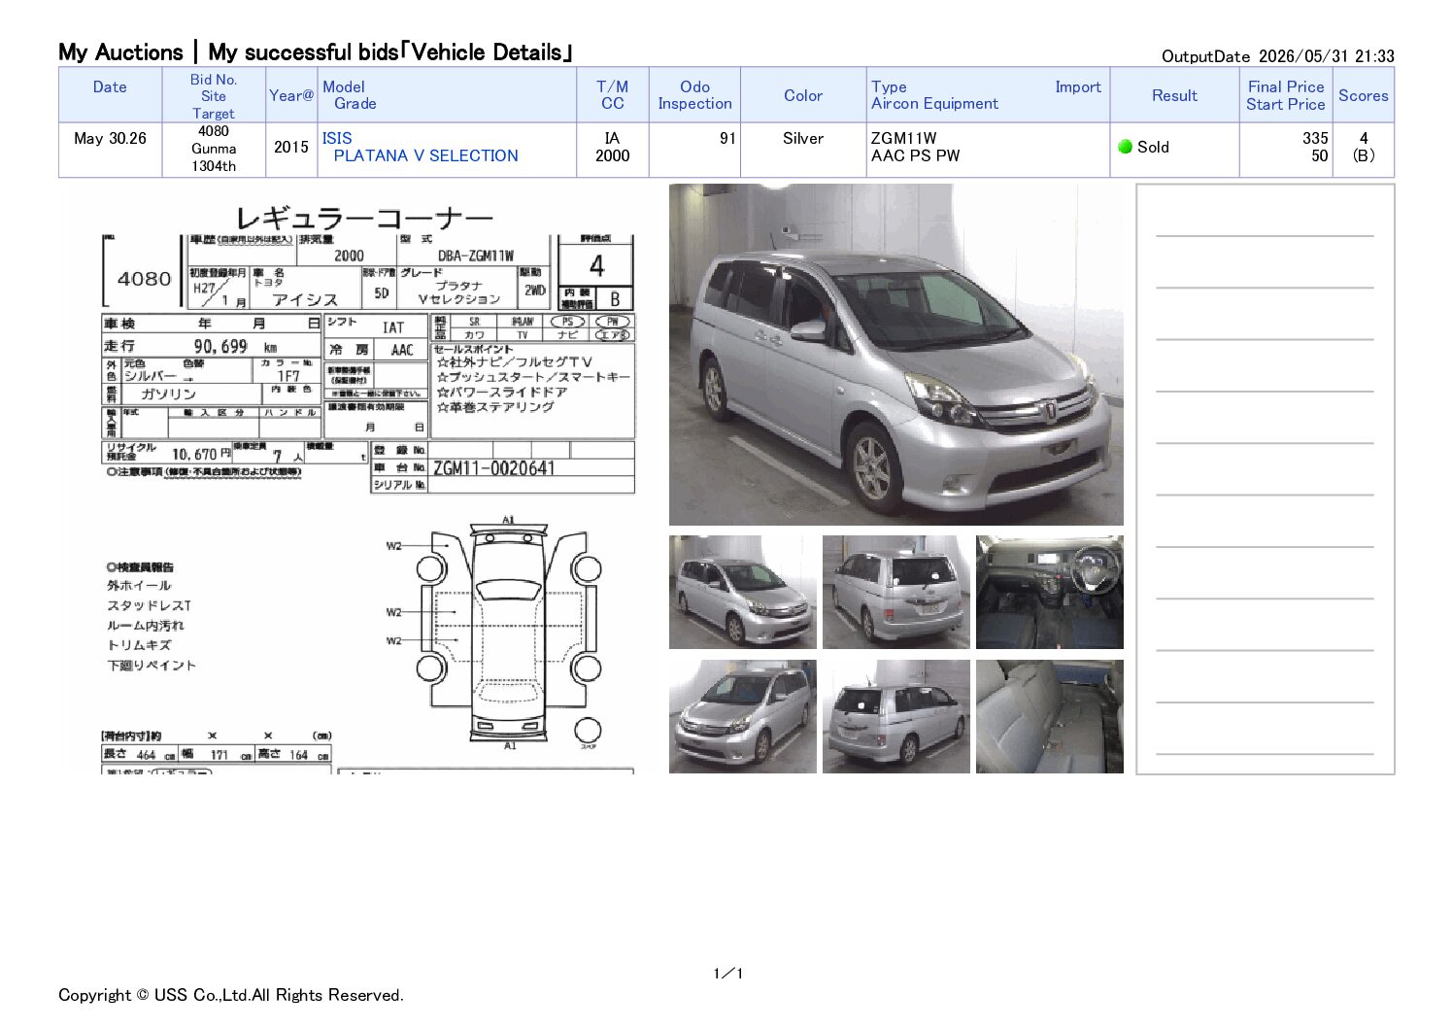Click the Color column header

[803, 95]
